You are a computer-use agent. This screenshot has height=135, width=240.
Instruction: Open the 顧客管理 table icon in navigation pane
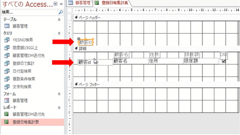(x=7, y=26)
